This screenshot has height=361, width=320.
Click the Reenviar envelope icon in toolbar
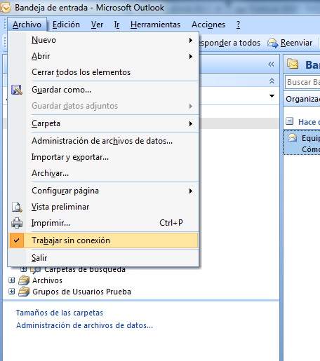tap(272, 43)
